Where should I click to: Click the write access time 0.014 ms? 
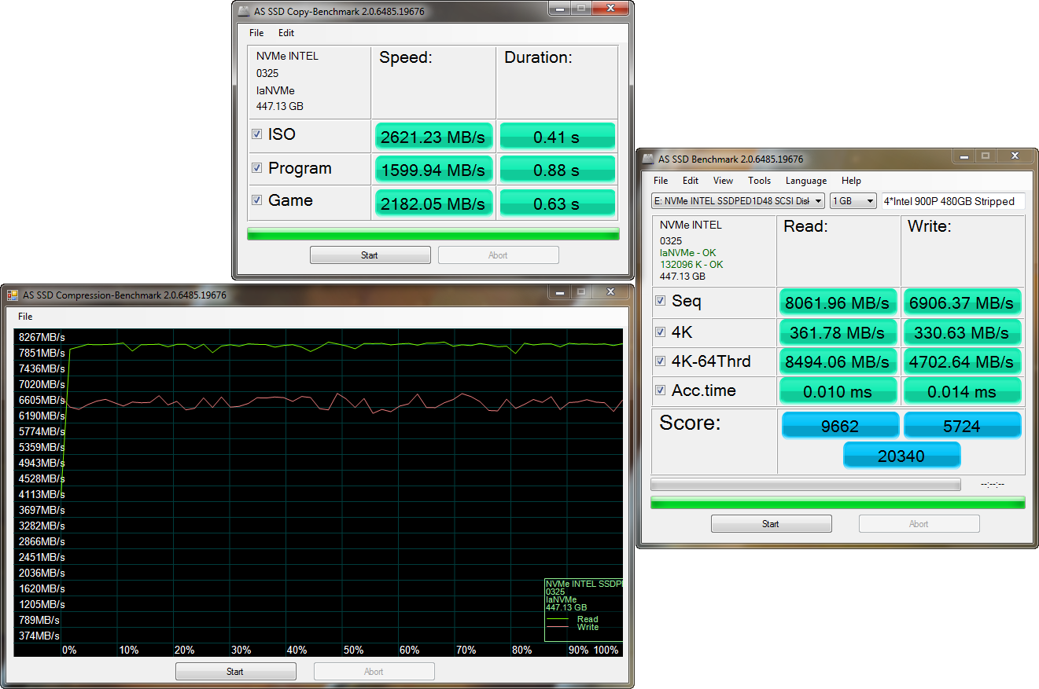point(962,391)
